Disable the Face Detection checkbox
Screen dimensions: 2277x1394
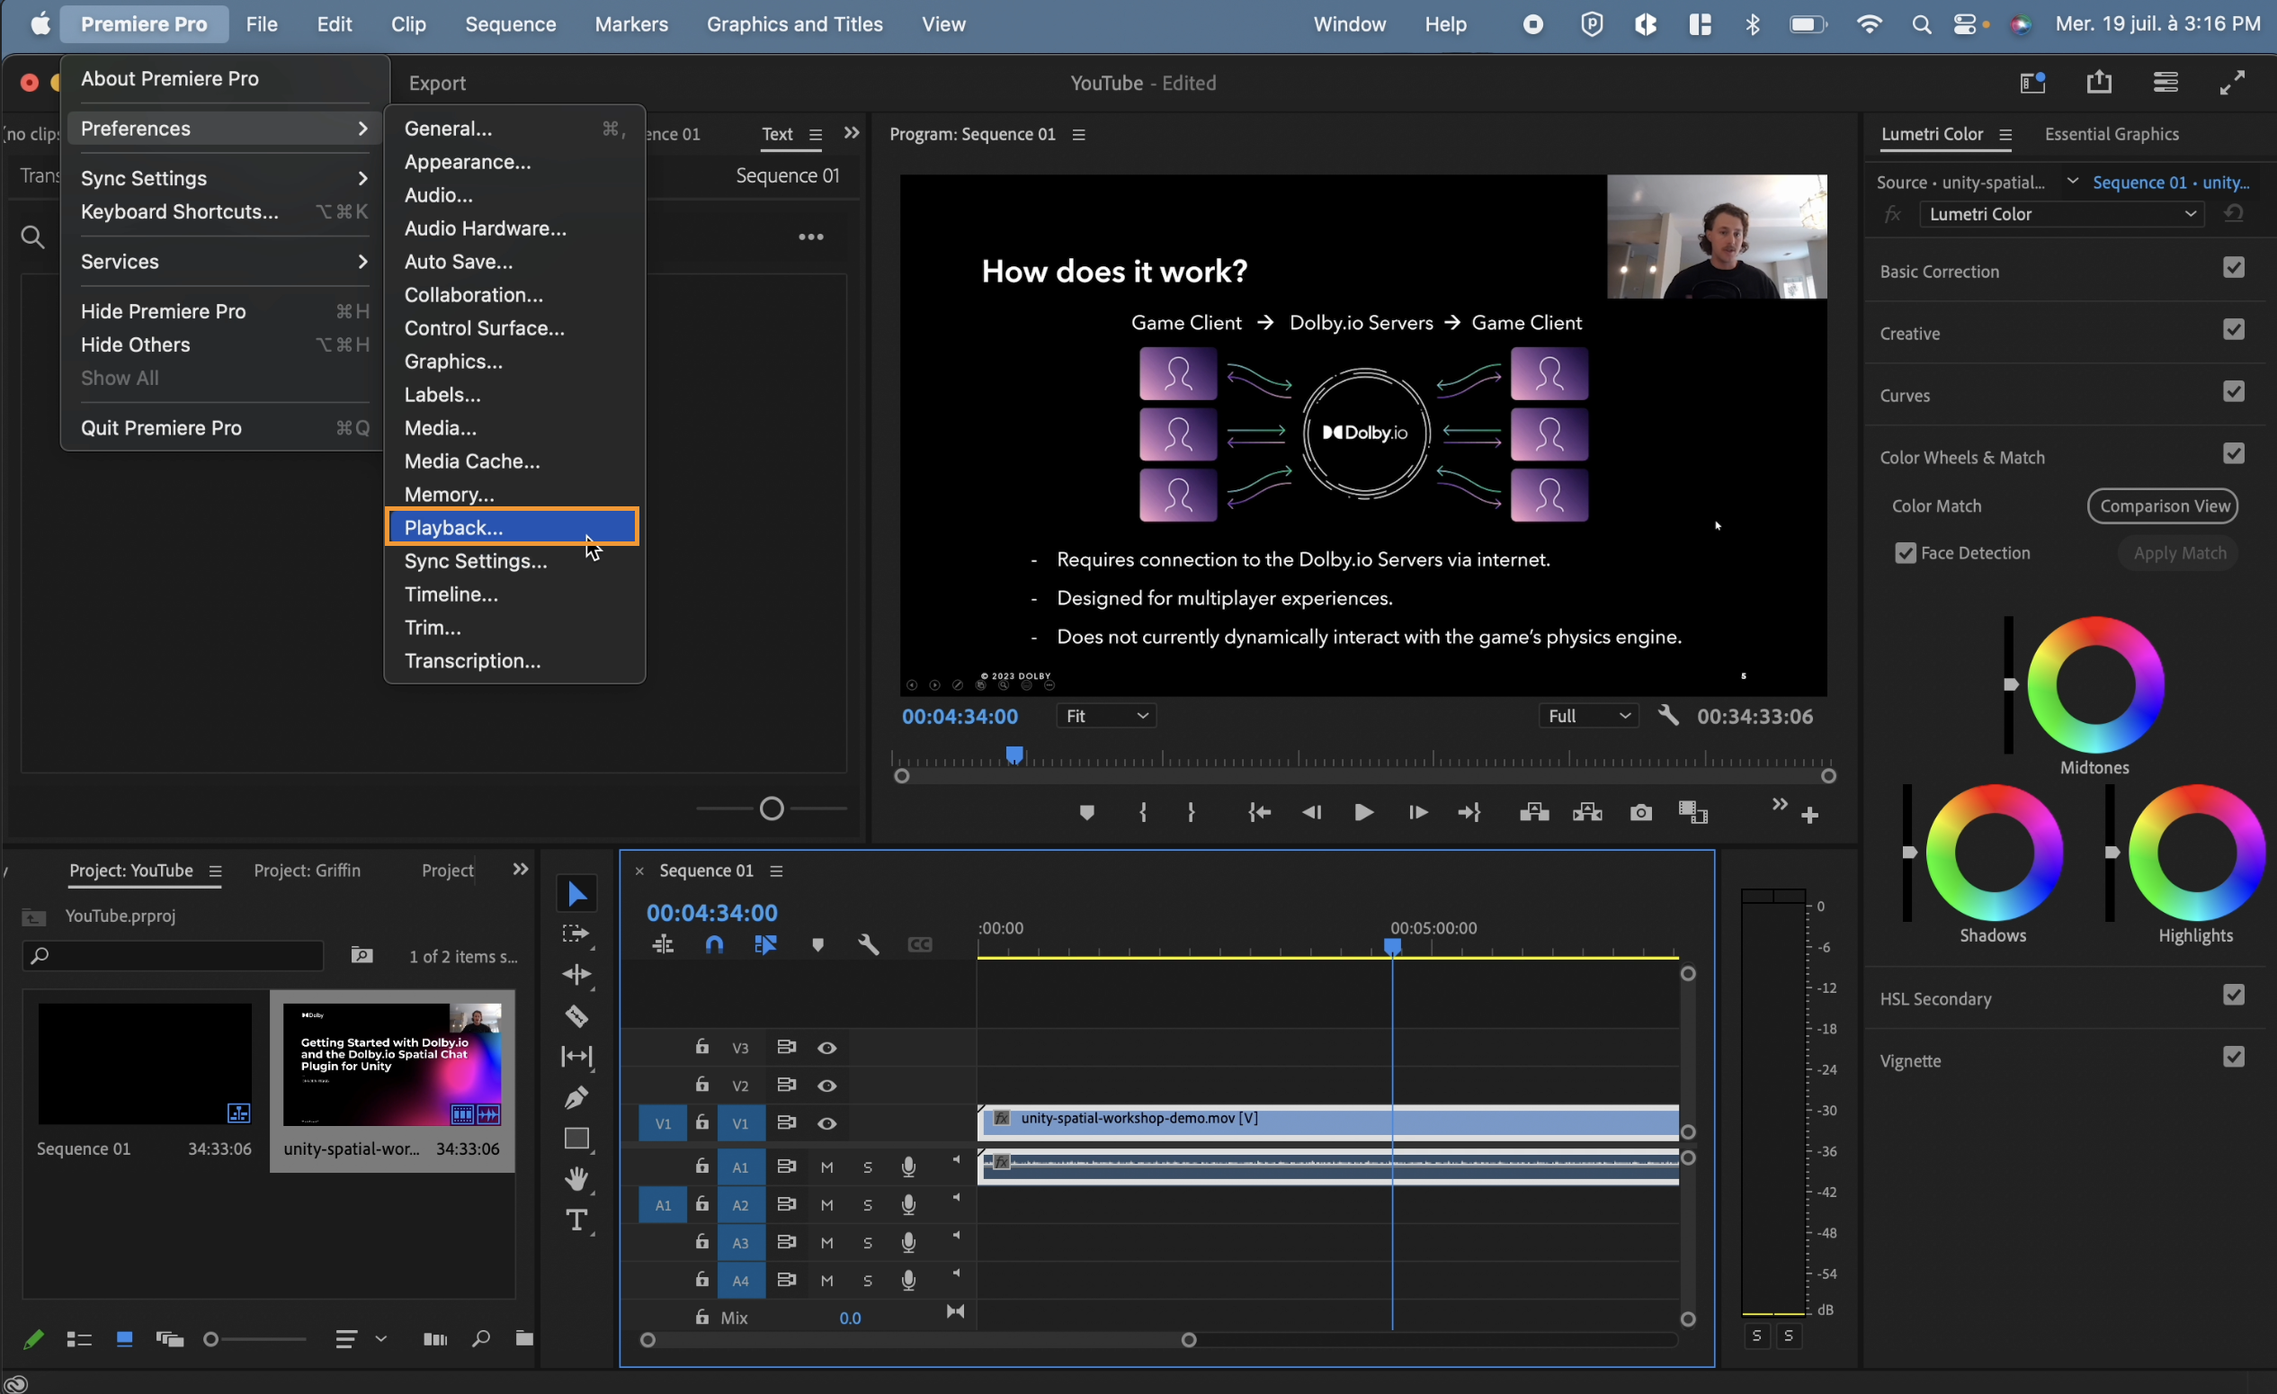click(1905, 553)
